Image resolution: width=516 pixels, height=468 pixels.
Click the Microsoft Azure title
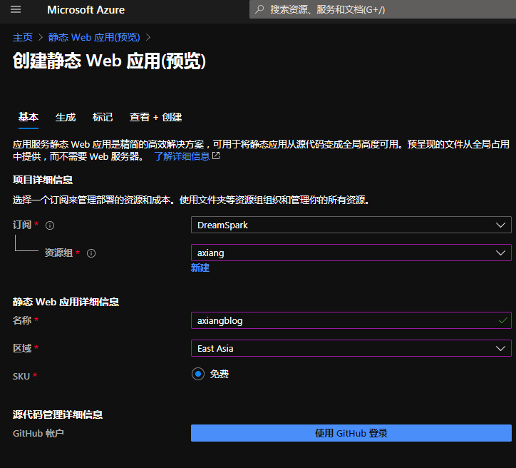[86, 10]
